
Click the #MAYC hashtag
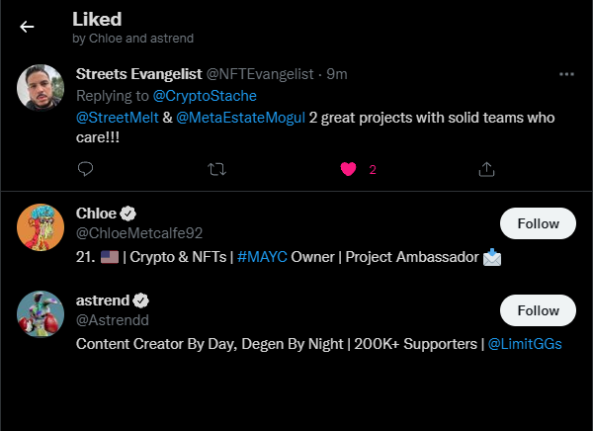point(262,257)
